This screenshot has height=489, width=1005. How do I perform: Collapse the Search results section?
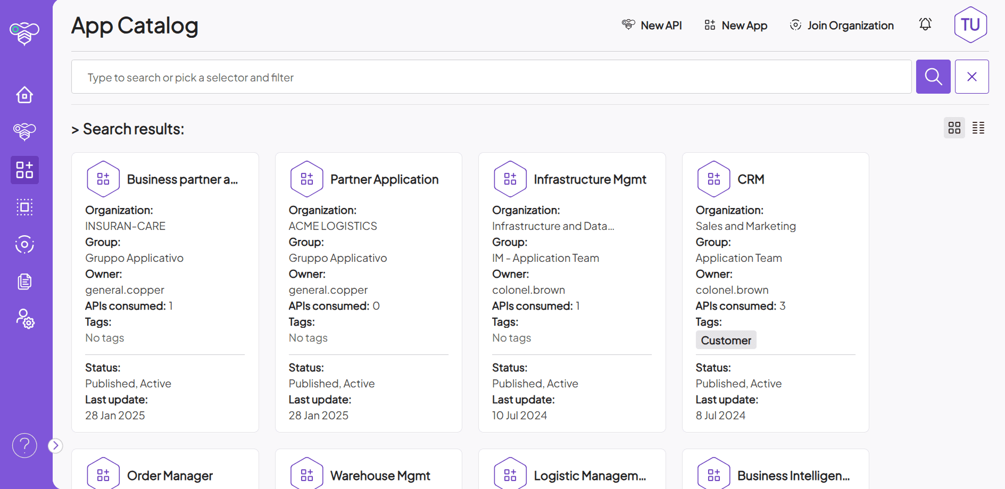(74, 128)
